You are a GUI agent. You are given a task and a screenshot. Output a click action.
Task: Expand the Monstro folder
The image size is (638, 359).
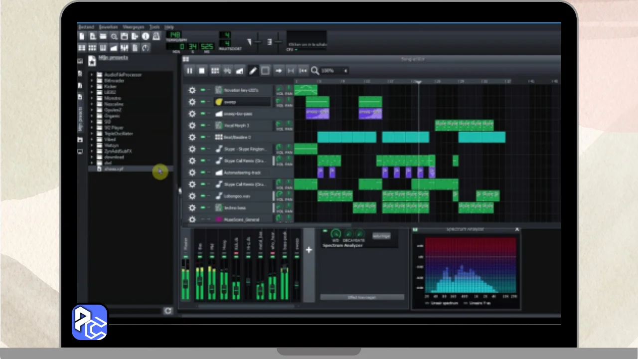pos(92,98)
